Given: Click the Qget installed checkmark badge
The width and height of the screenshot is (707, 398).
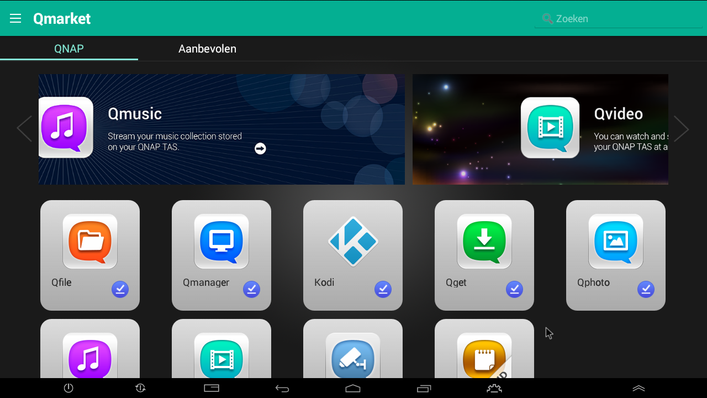Looking at the screenshot, I should tap(514, 289).
